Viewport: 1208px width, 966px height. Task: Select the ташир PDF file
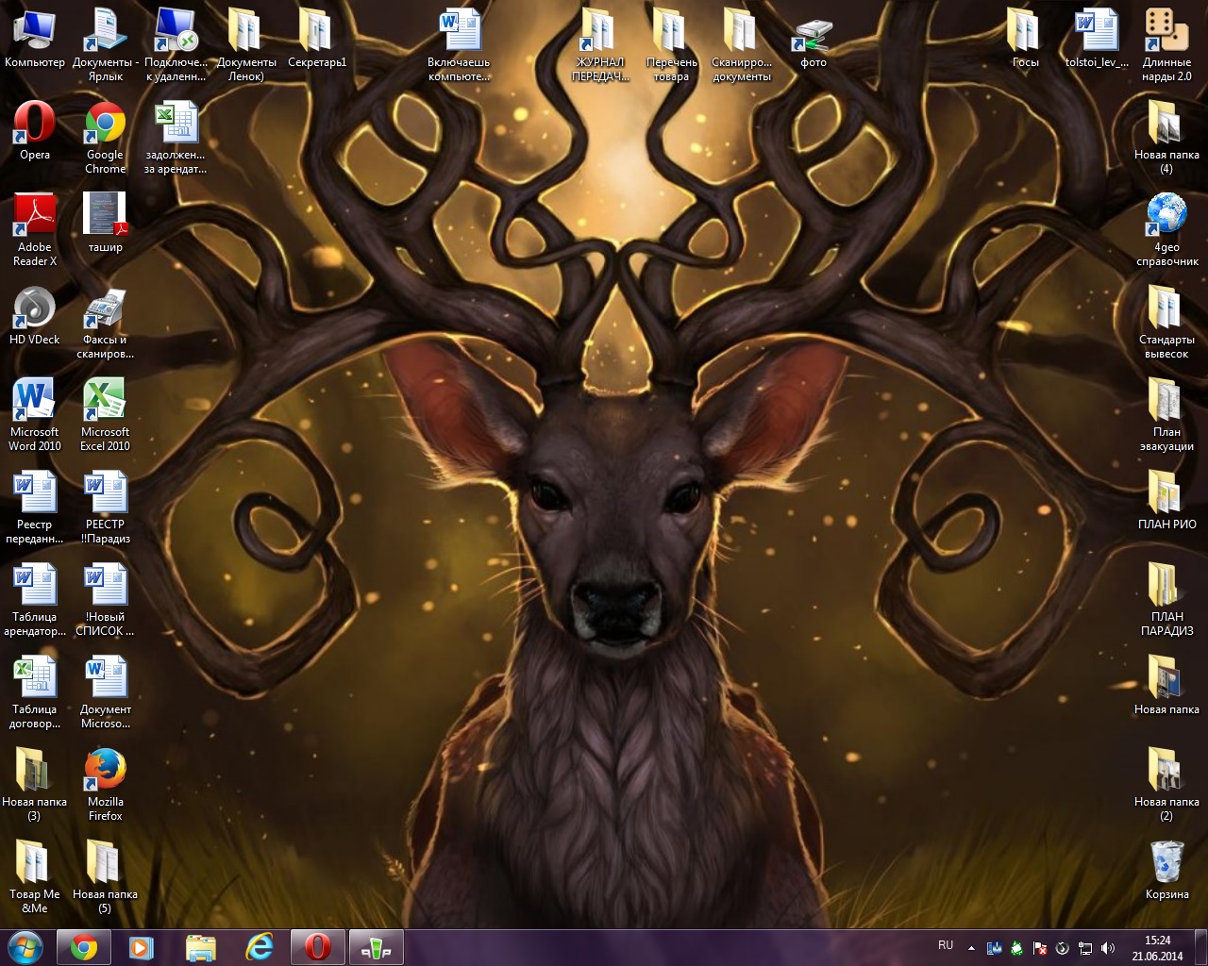pos(105,224)
